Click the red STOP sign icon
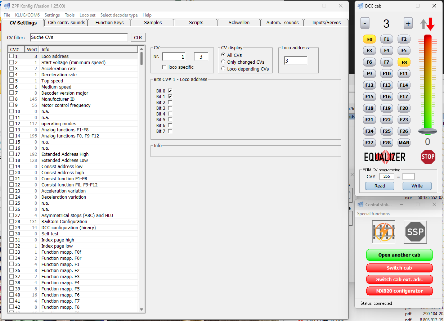This screenshot has height=321, width=444. coord(428,157)
